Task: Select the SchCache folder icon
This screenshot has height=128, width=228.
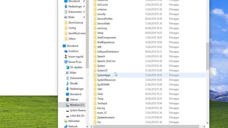Action: [95, 5]
